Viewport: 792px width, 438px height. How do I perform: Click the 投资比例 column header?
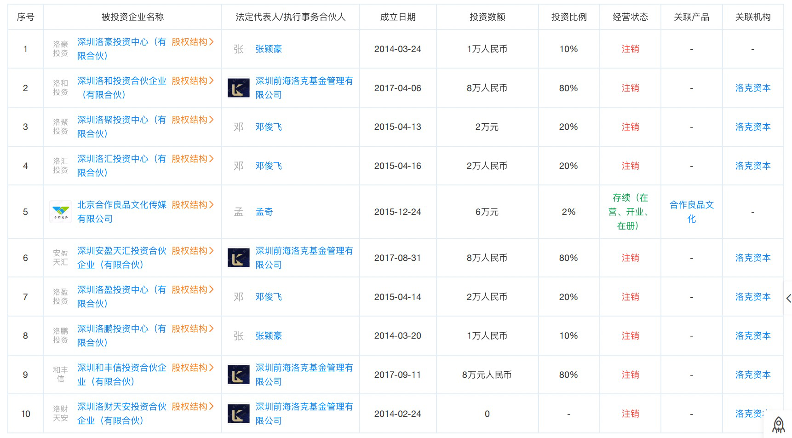tap(569, 17)
